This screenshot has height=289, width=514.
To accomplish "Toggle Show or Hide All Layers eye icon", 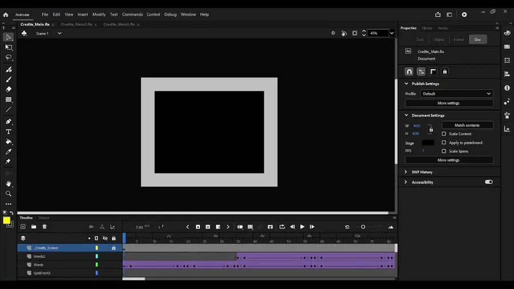I will pyautogui.click(x=105, y=238).
